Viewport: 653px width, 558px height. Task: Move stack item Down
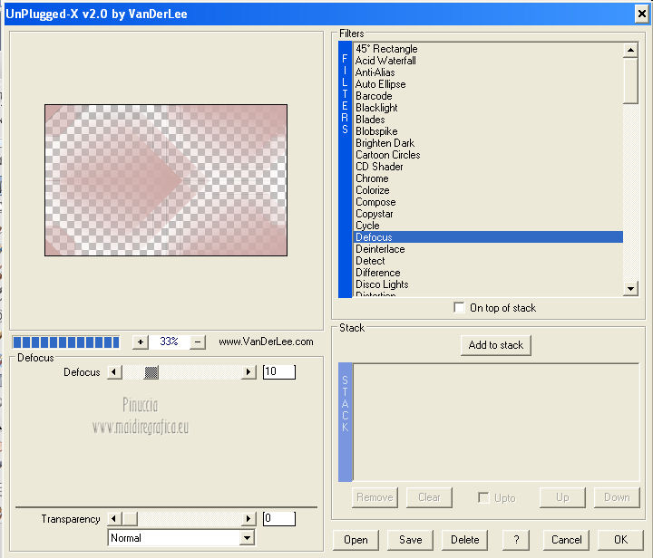617,497
